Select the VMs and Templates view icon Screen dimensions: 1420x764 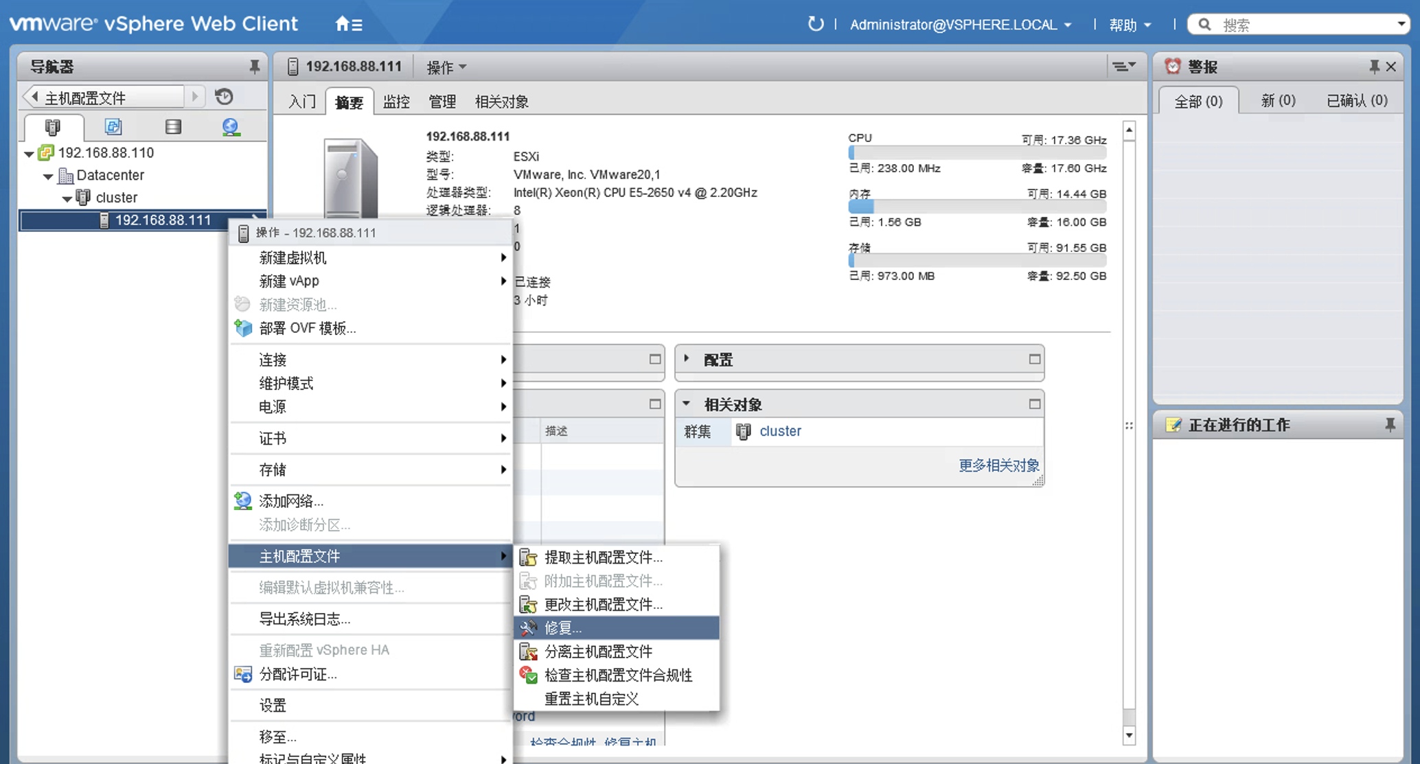(x=113, y=127)
